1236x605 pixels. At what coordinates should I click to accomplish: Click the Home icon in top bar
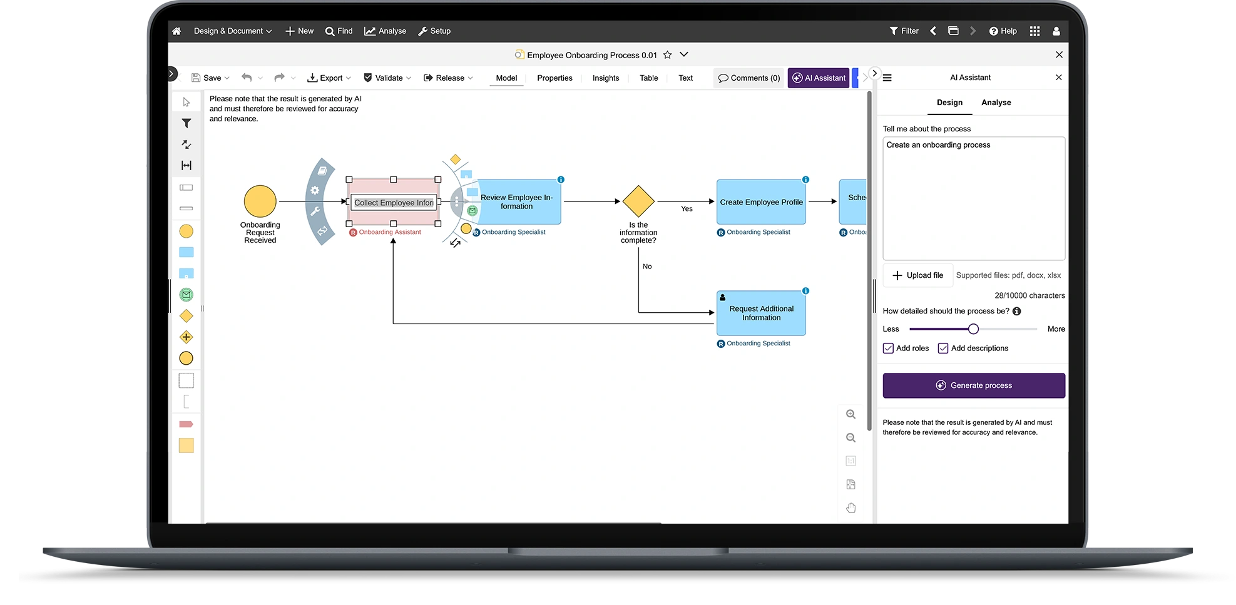(x=176, y=31)
